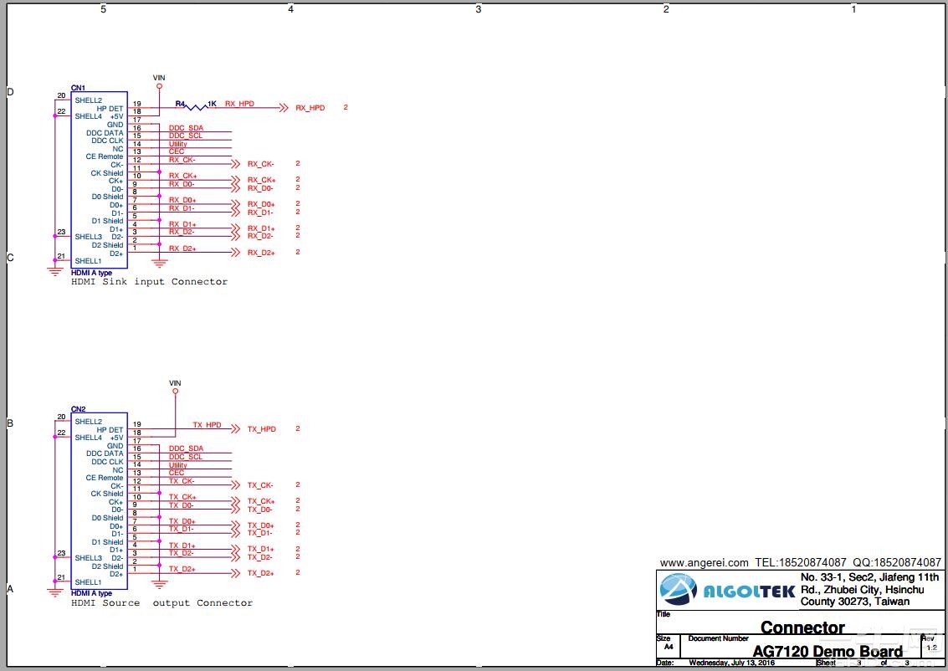Screen dimensions: 948x671
Task: Select the TX_D2+ off-page port label
Action: tap(260, 573)
